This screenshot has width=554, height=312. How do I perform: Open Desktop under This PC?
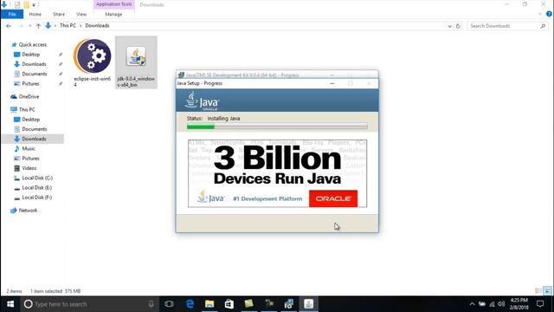[x=30, y=120]
